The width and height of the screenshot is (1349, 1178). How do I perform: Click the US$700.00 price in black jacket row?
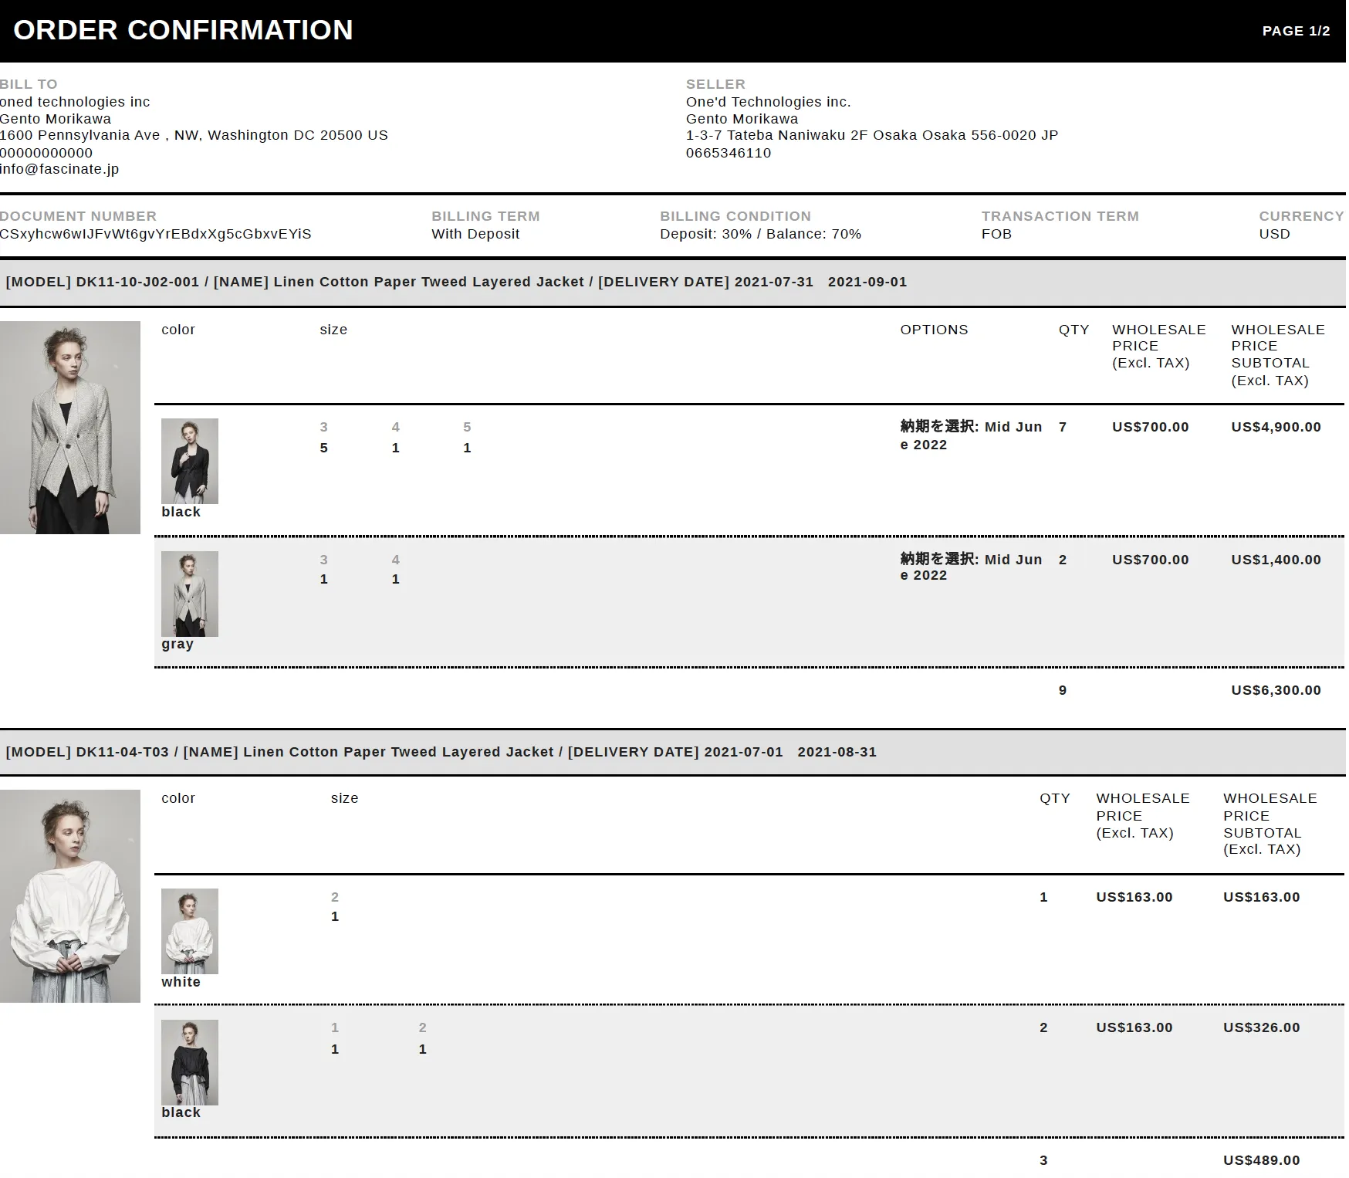click(x=1151, y=427)
